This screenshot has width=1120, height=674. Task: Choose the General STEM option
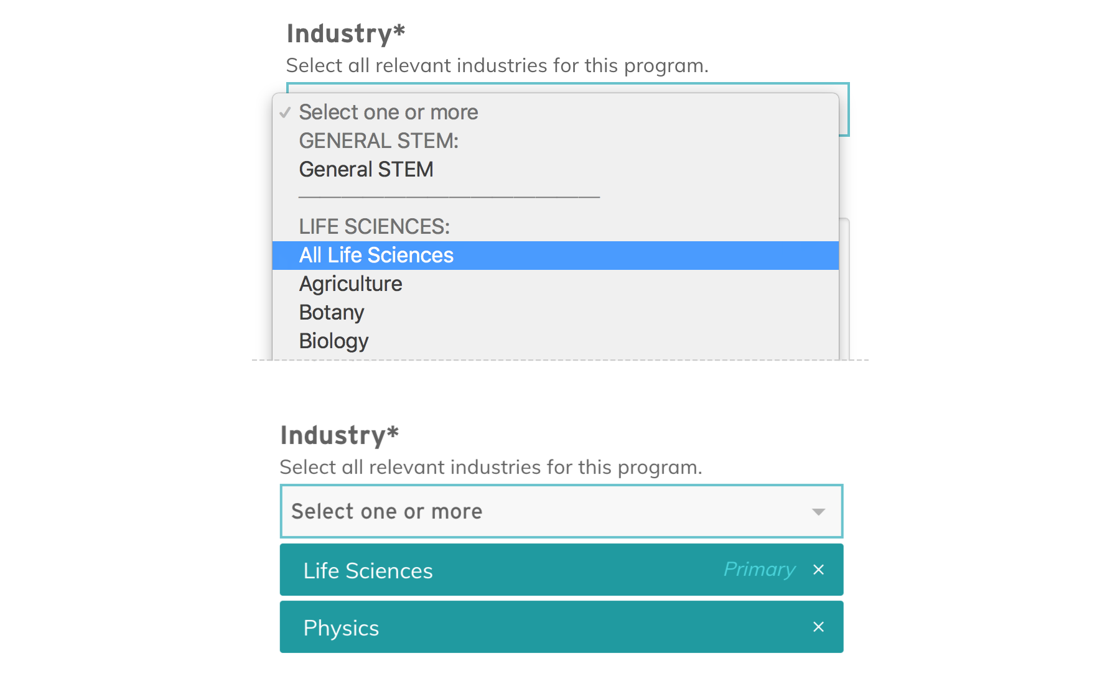[366, 170]
